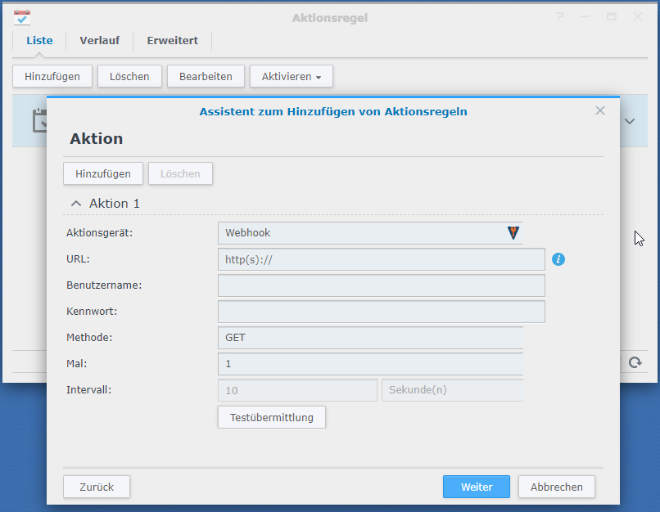This screenshot has width=660, height=512.
Task: Click the Aktionsregel calendar app icon
Action: 22,18
